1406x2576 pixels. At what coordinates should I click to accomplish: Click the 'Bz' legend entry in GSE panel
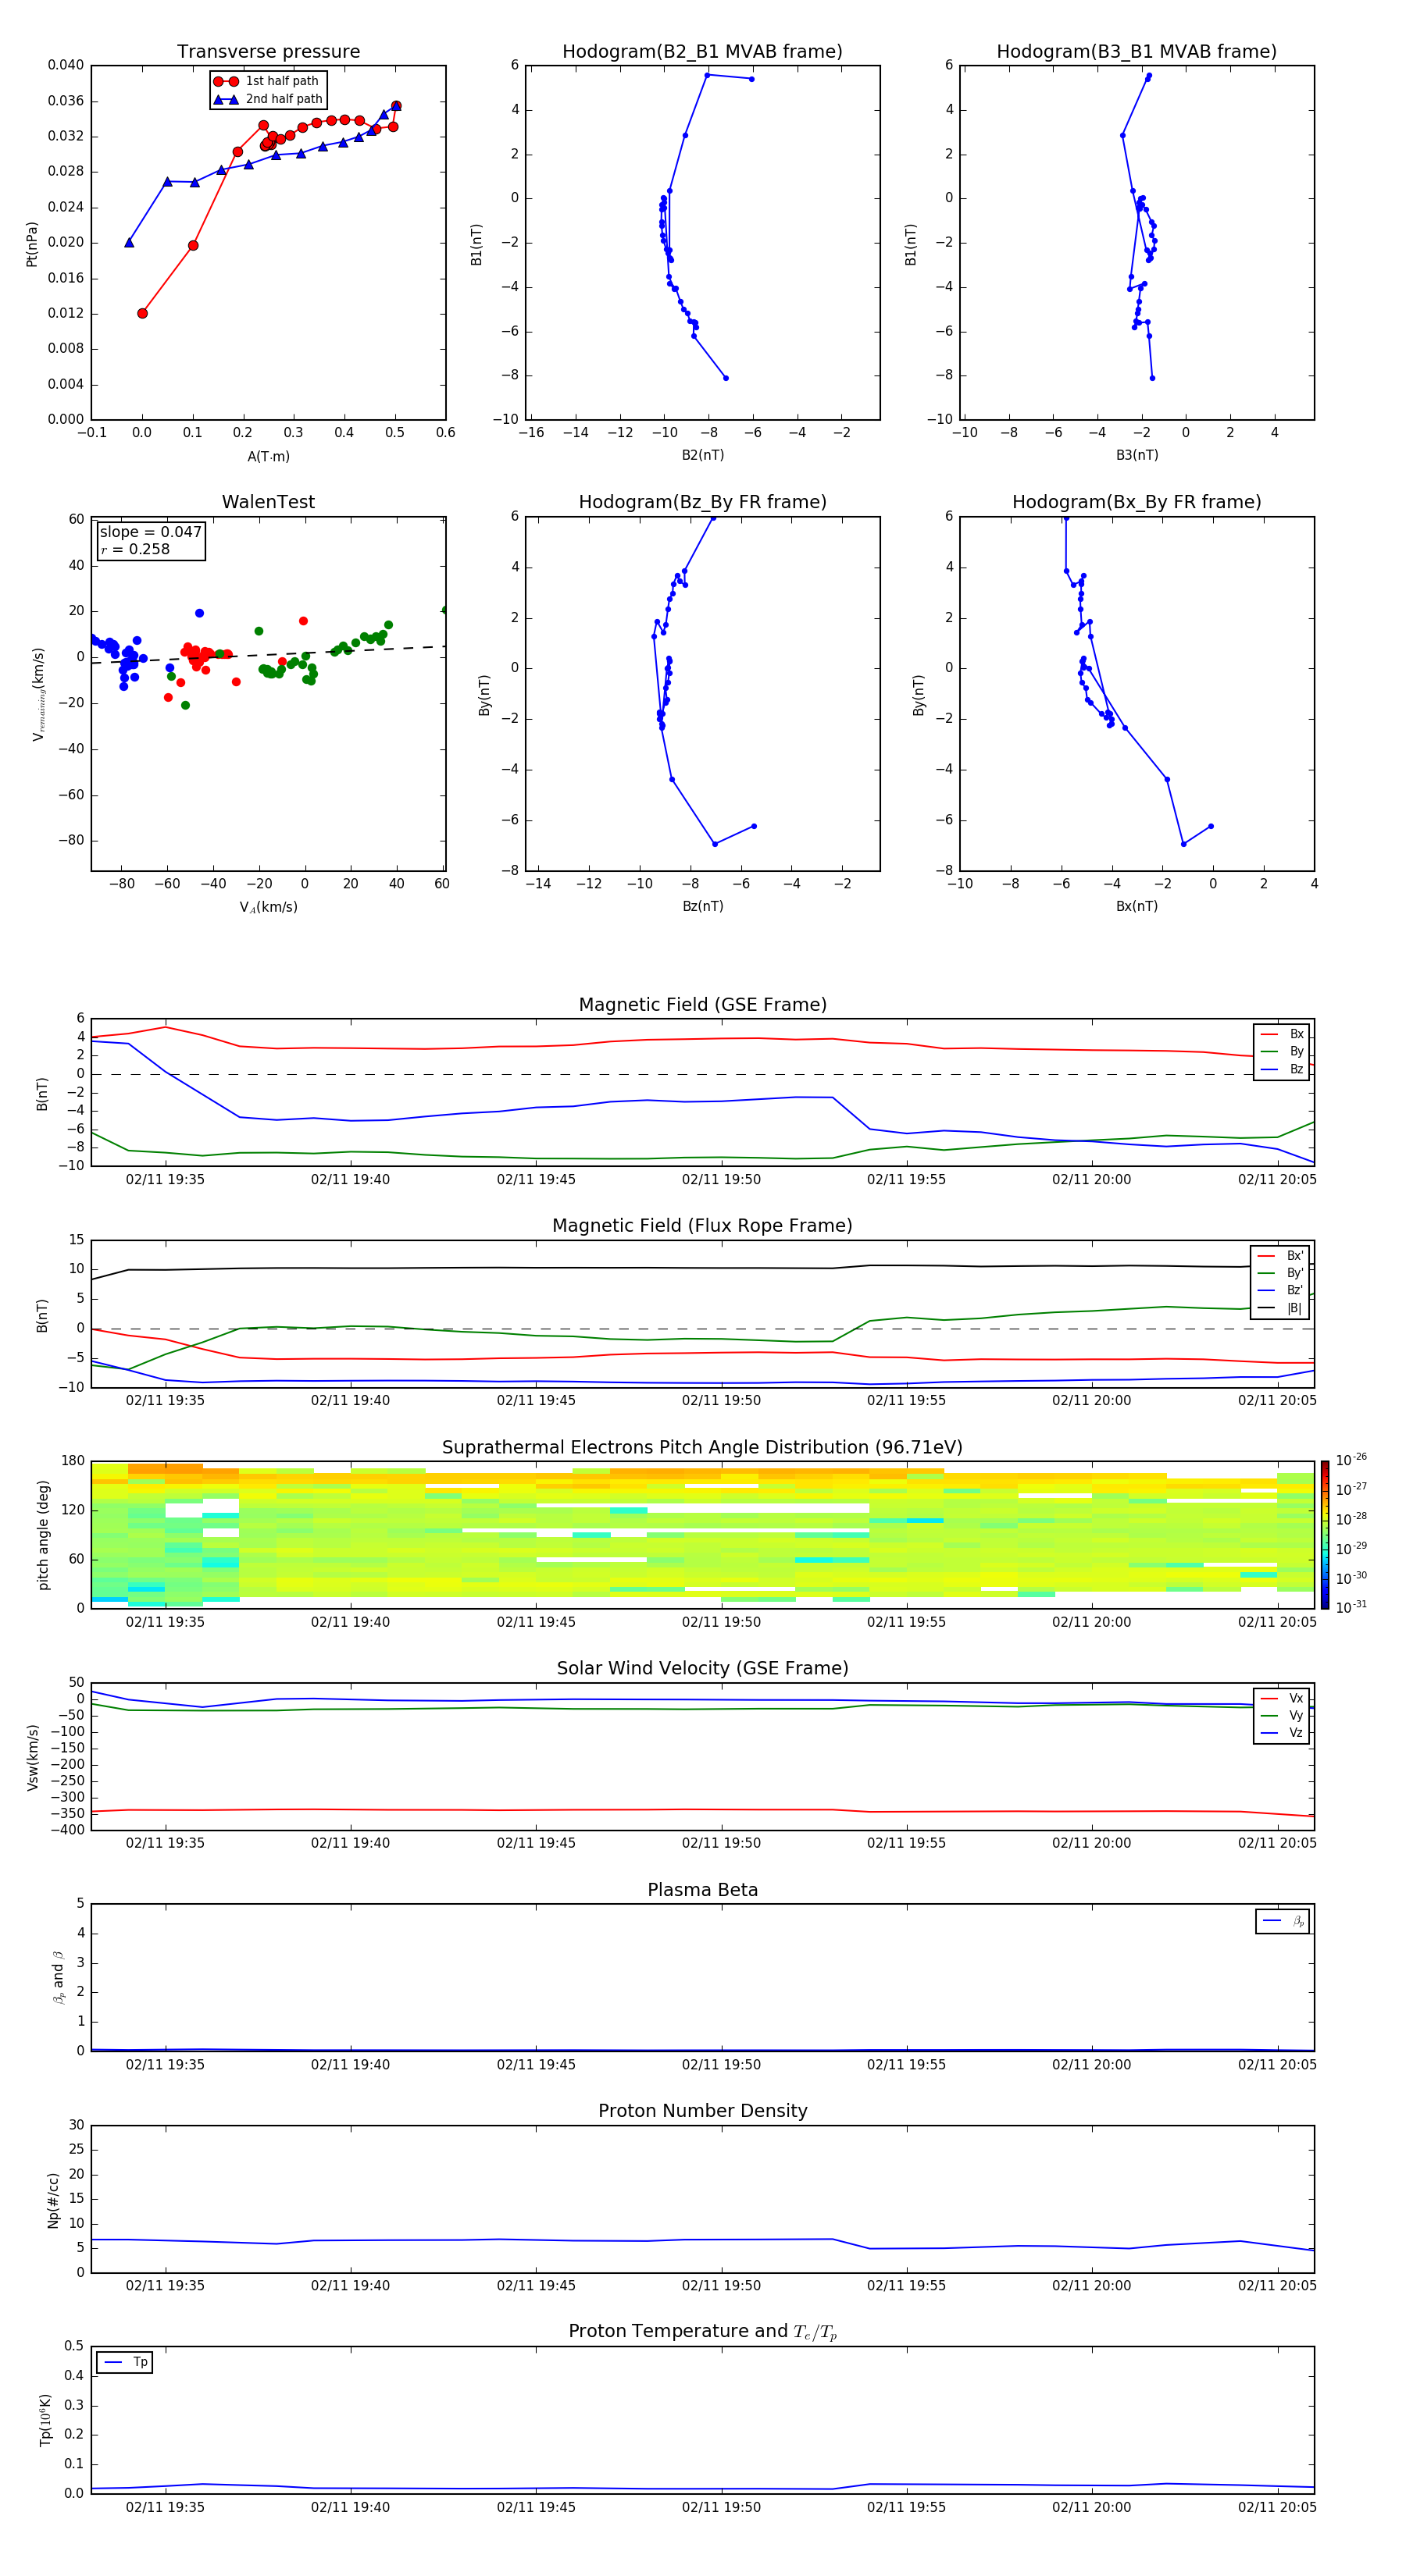[1282, 1069]
